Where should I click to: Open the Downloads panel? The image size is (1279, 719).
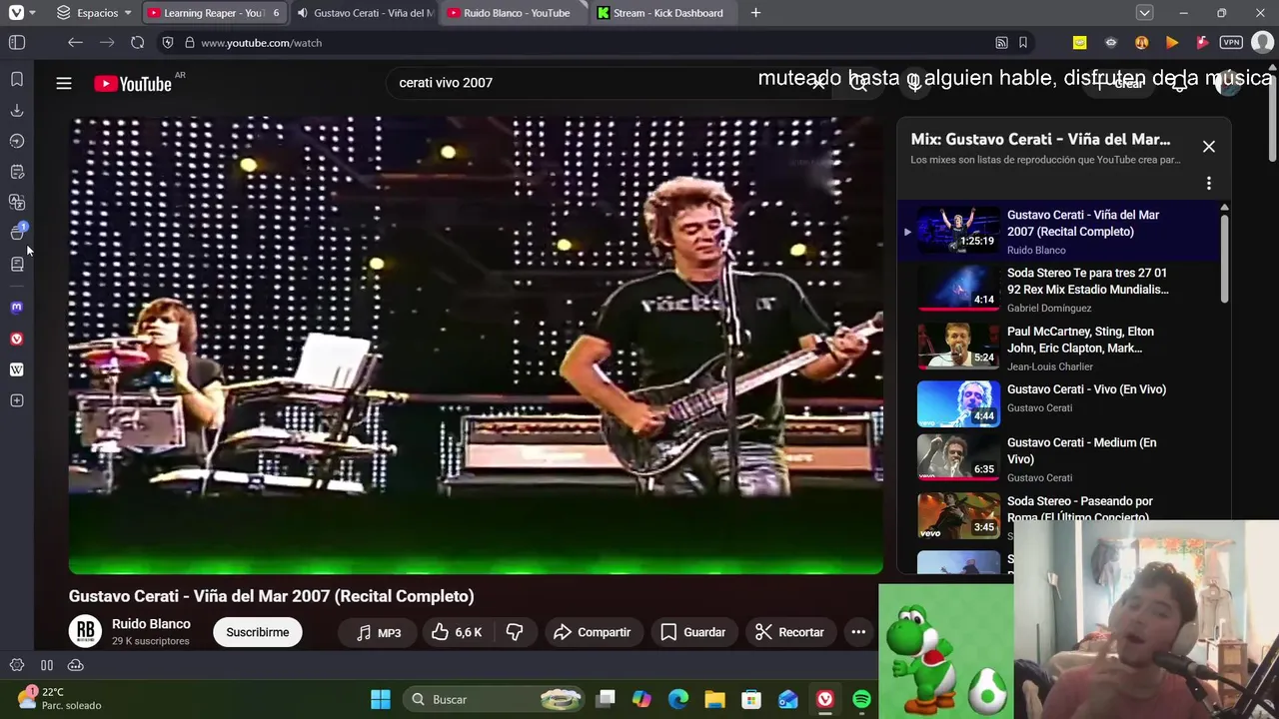click(x=17, y=110)
